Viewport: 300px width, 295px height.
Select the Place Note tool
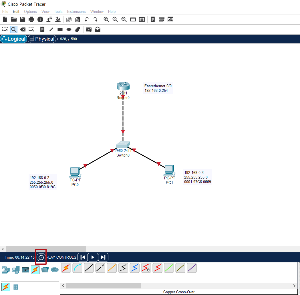click(42, 29)
